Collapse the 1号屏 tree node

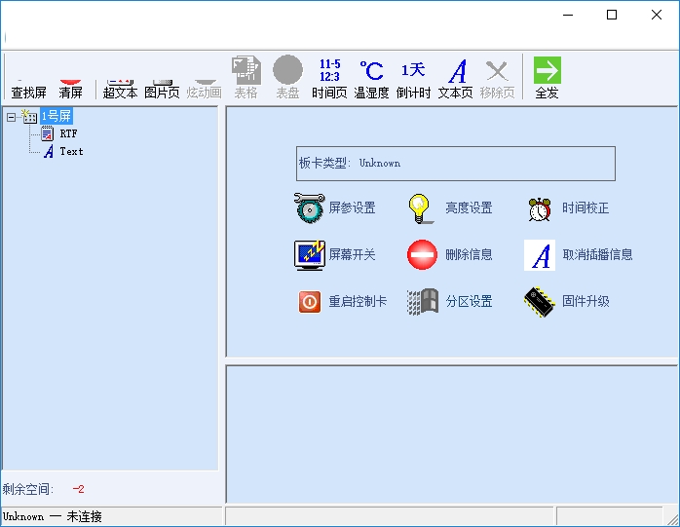[x=12, y=117]
